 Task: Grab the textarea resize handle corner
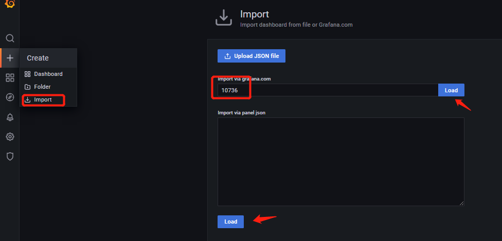462,204
